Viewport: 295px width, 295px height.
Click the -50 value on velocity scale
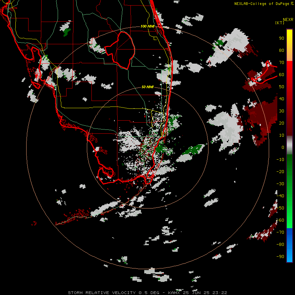point(280,208)
